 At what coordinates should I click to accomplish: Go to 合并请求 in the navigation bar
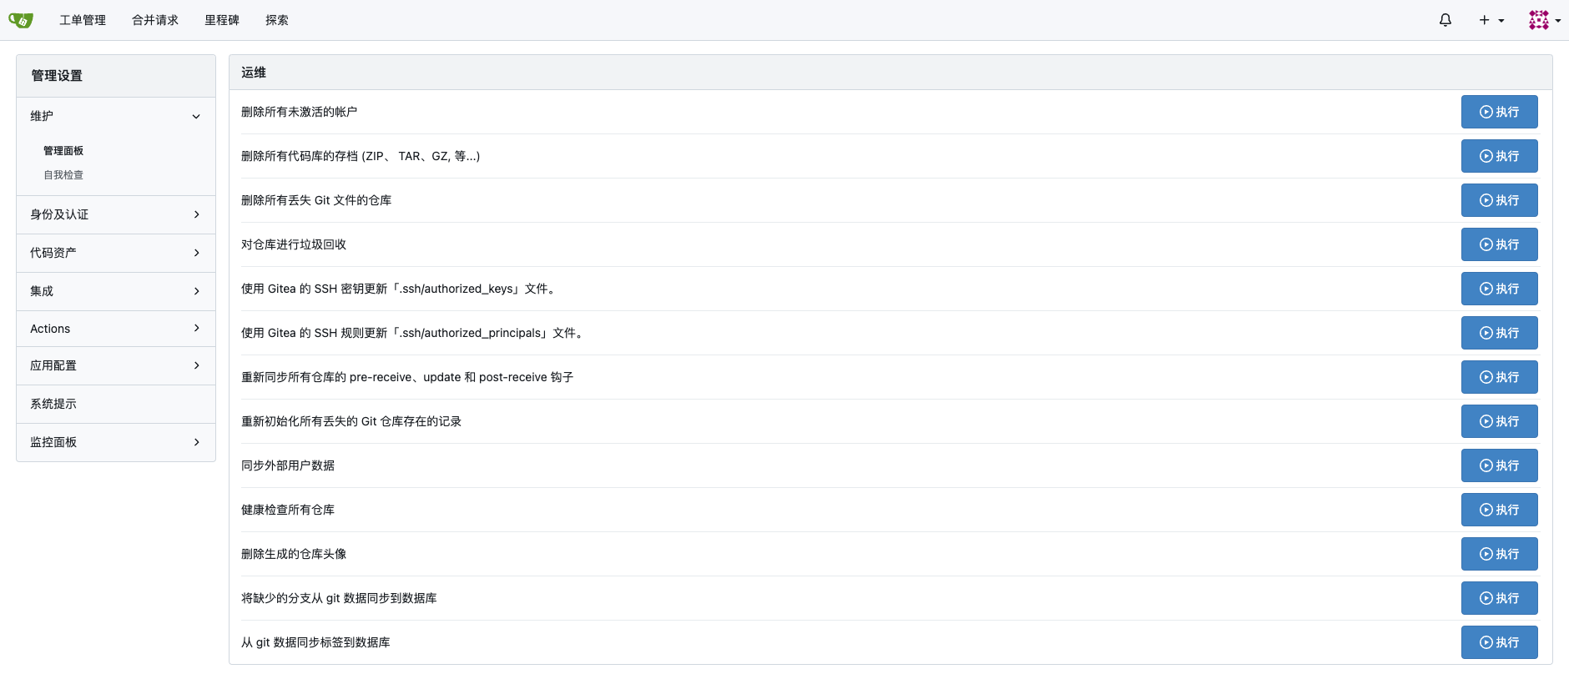[155, 20]
